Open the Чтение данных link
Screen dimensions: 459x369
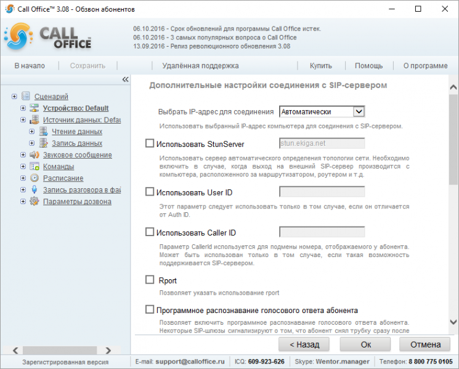tap(77, 132)
